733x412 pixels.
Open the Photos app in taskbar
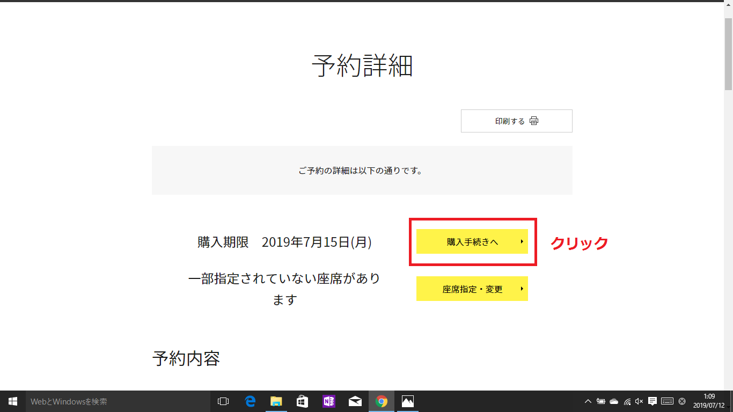pos(408,401)
